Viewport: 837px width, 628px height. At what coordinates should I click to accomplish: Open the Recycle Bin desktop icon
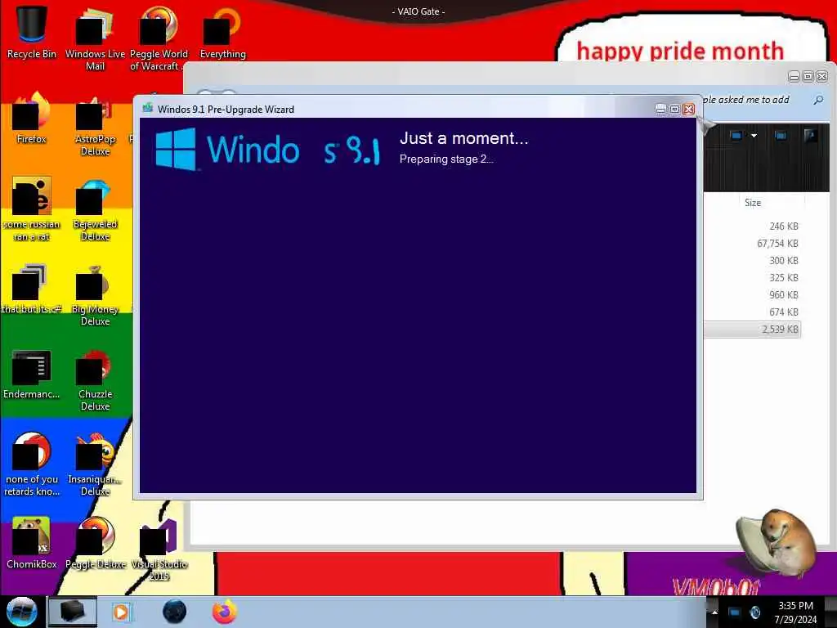[x=32, y=32]
